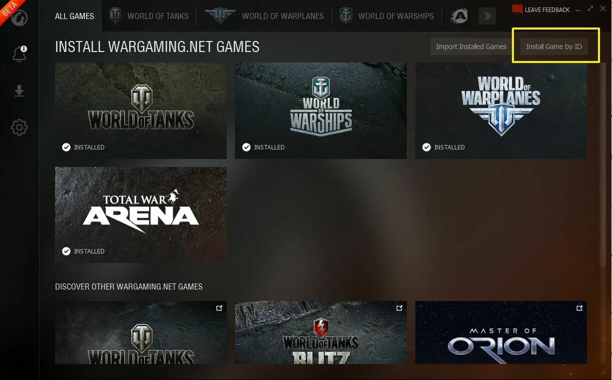This screenshot has height=380, width=612.
Task: Open the notifications bell icon
Action: click(20, 53)
